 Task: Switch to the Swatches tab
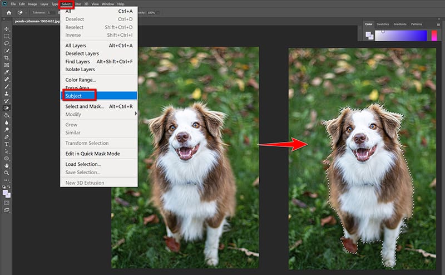coord(383,24)
